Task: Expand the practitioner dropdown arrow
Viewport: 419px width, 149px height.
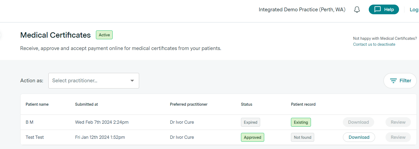Action: point(132,81)
